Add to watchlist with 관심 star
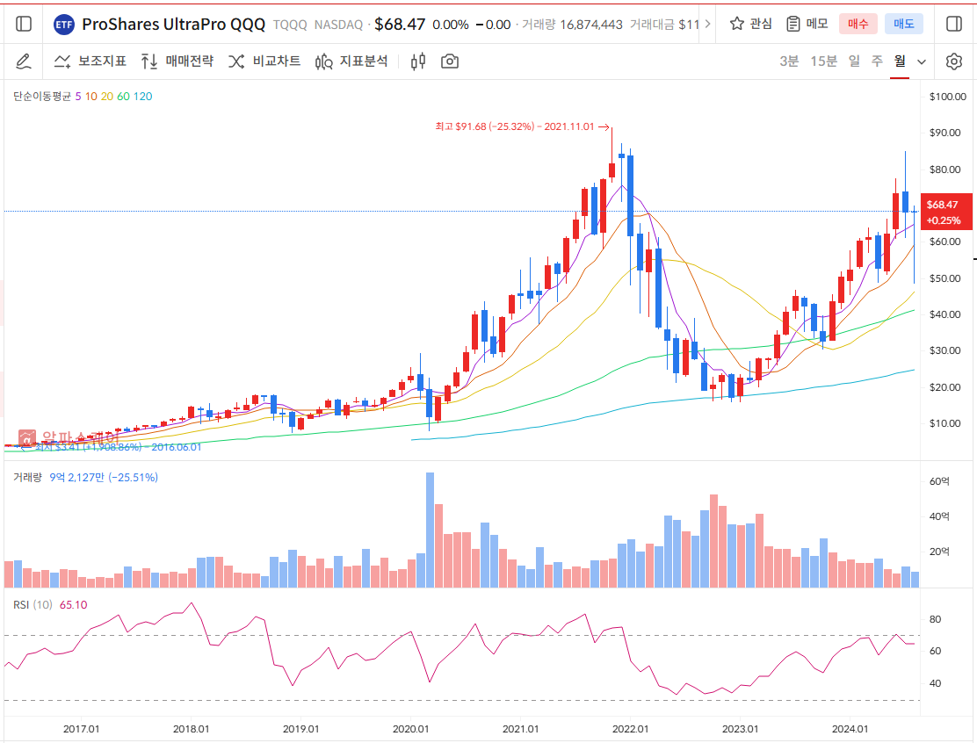Image resolution: width=977 pixels, height=743 pixels. (x=751, y=24)
